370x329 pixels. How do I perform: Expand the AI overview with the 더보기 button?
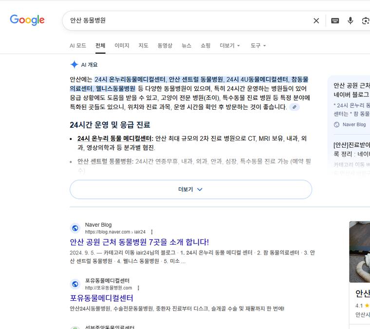coord(191,190)
